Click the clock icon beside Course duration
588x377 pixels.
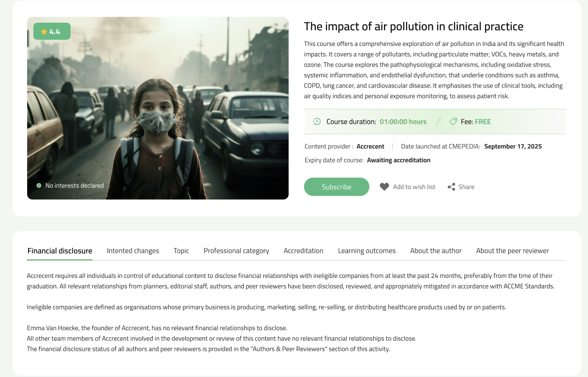tap(317, 122)
